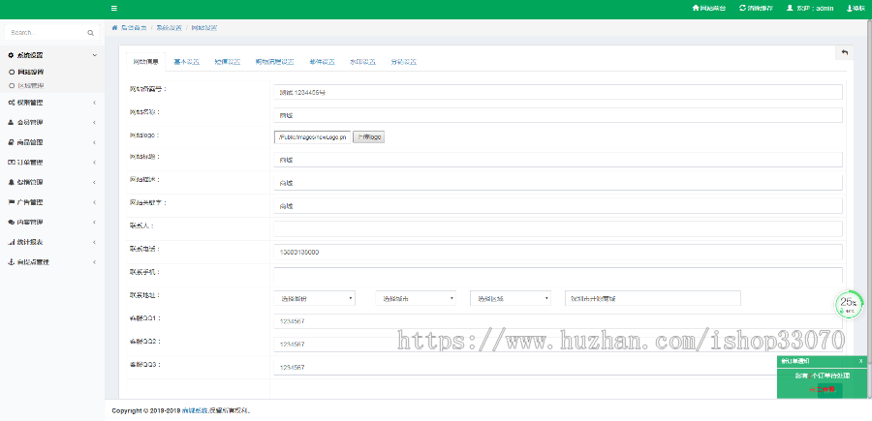The image size is (872, 421).
Task: Click the ICP record number field
Action: point(558,92)
